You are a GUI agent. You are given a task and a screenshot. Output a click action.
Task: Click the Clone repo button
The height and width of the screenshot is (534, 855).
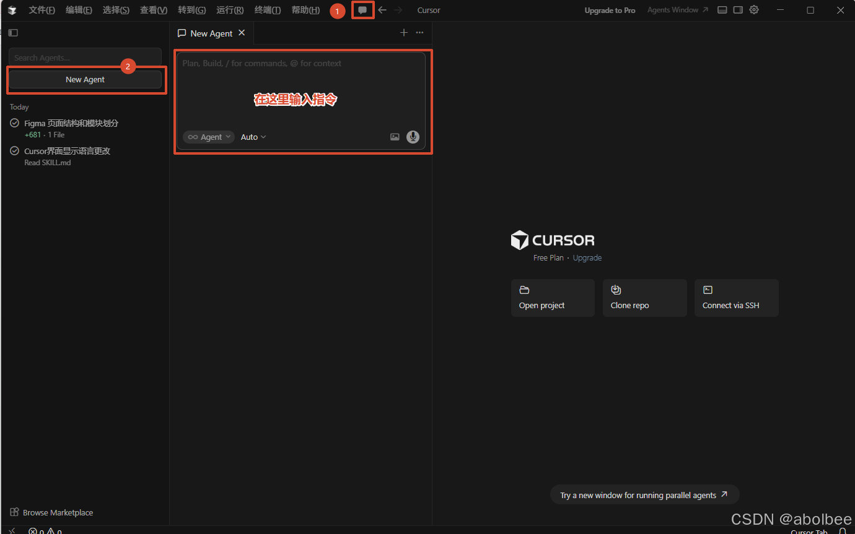click(644, 298)
